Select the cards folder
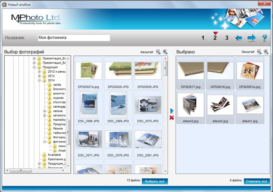This screenshot has width=273, height=192. pyautogui.click(x=57, y=85)
